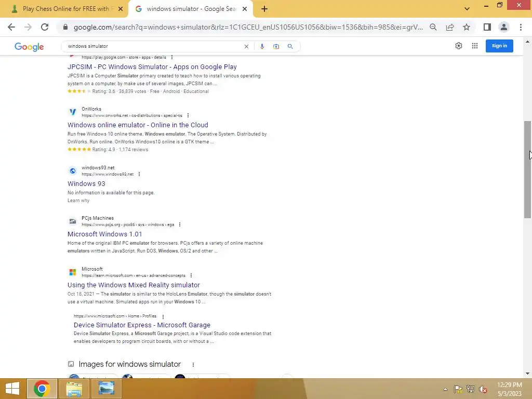Share this page icon in address bar
This screenshot has height=399, width=532.
(x=450, y=27)
